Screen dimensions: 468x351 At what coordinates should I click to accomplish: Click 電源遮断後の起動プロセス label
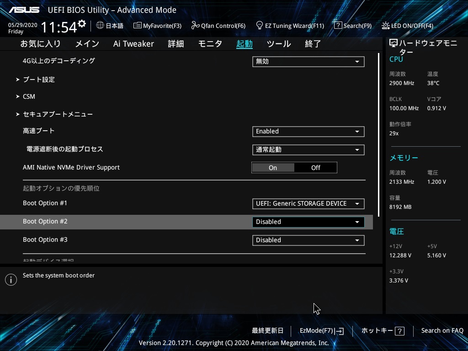[65, 149]
